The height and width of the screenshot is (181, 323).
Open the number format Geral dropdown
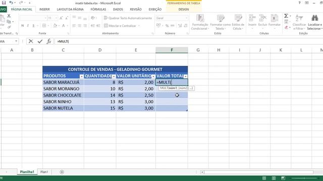tap(186, 18)
